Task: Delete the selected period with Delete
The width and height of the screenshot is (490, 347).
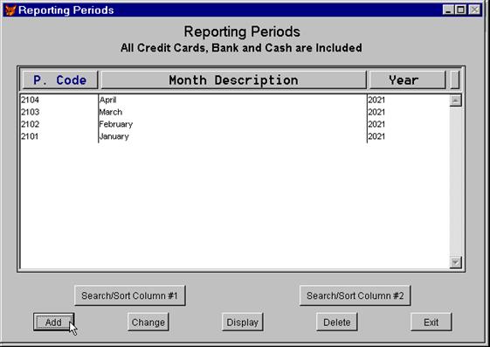Action: point(337,322)
